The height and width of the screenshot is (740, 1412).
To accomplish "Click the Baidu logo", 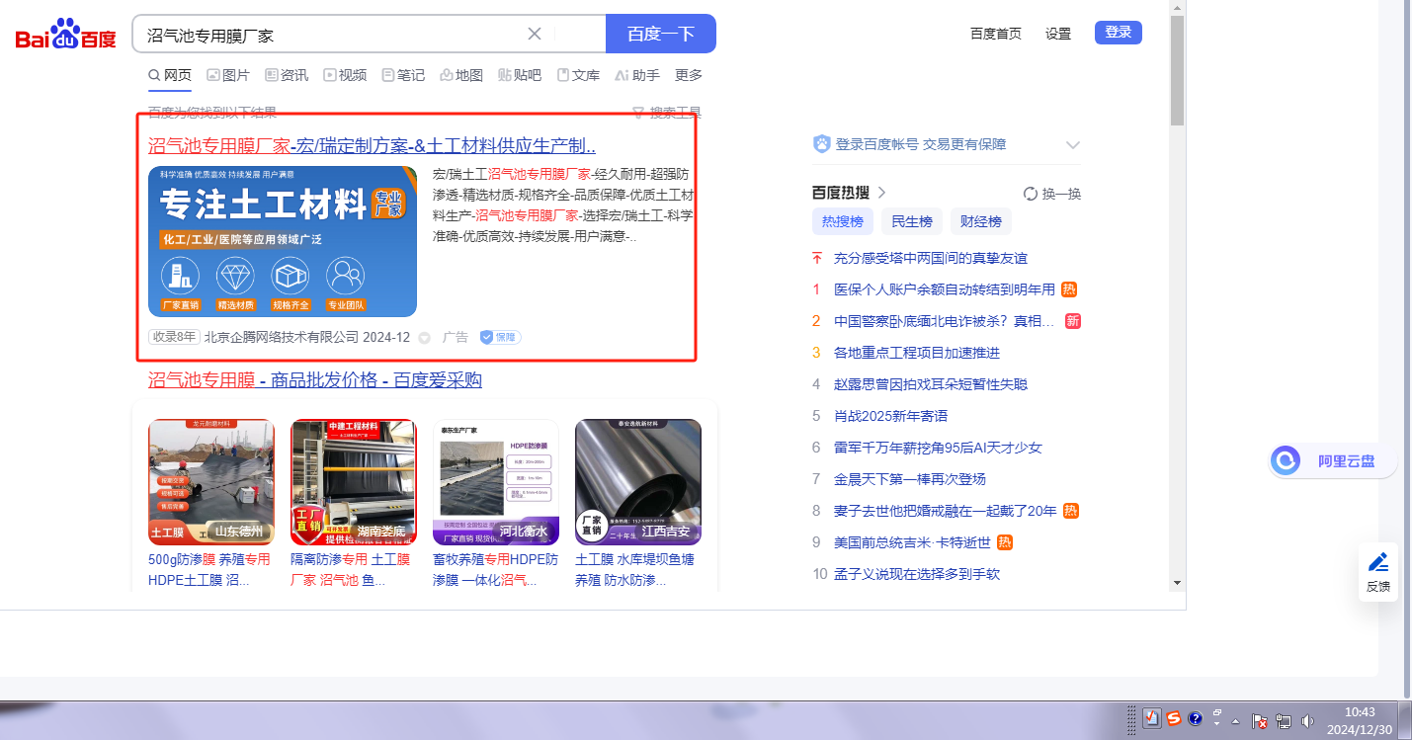I will click(x=65, y=35).
